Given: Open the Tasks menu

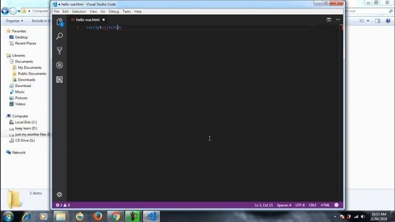Looking at the screenshot, I should click(127, 12).
